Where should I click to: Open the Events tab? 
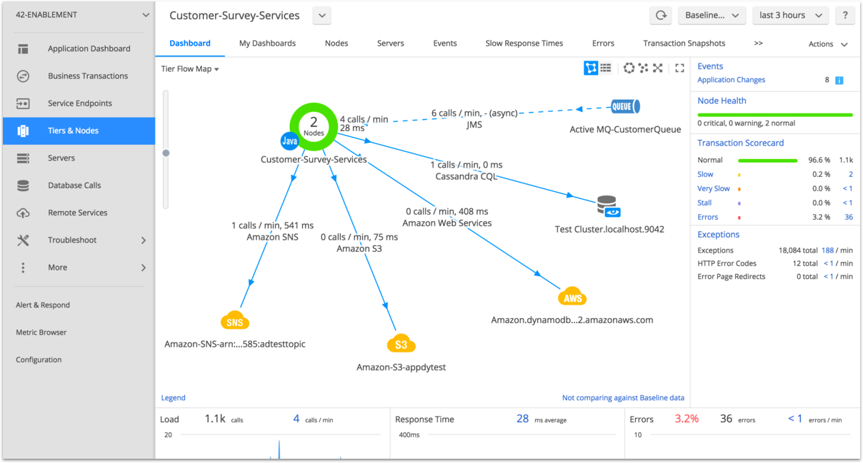pos(445,44)
